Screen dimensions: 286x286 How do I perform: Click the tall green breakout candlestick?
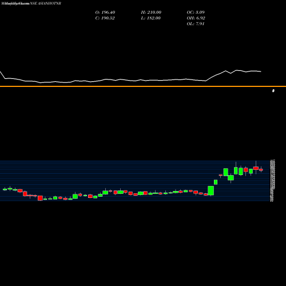tap(211, 190)
